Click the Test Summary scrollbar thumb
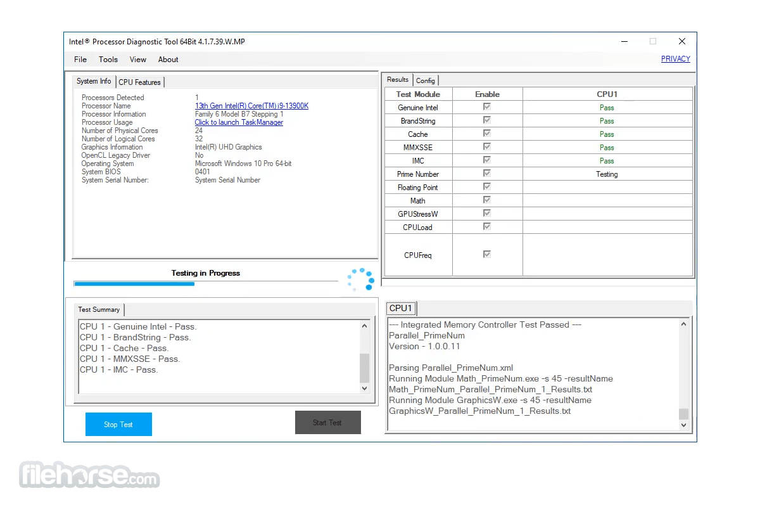 364,368
